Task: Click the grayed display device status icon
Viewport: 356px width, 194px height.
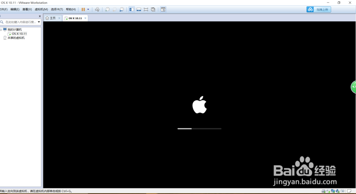Action: click(342, 191)
